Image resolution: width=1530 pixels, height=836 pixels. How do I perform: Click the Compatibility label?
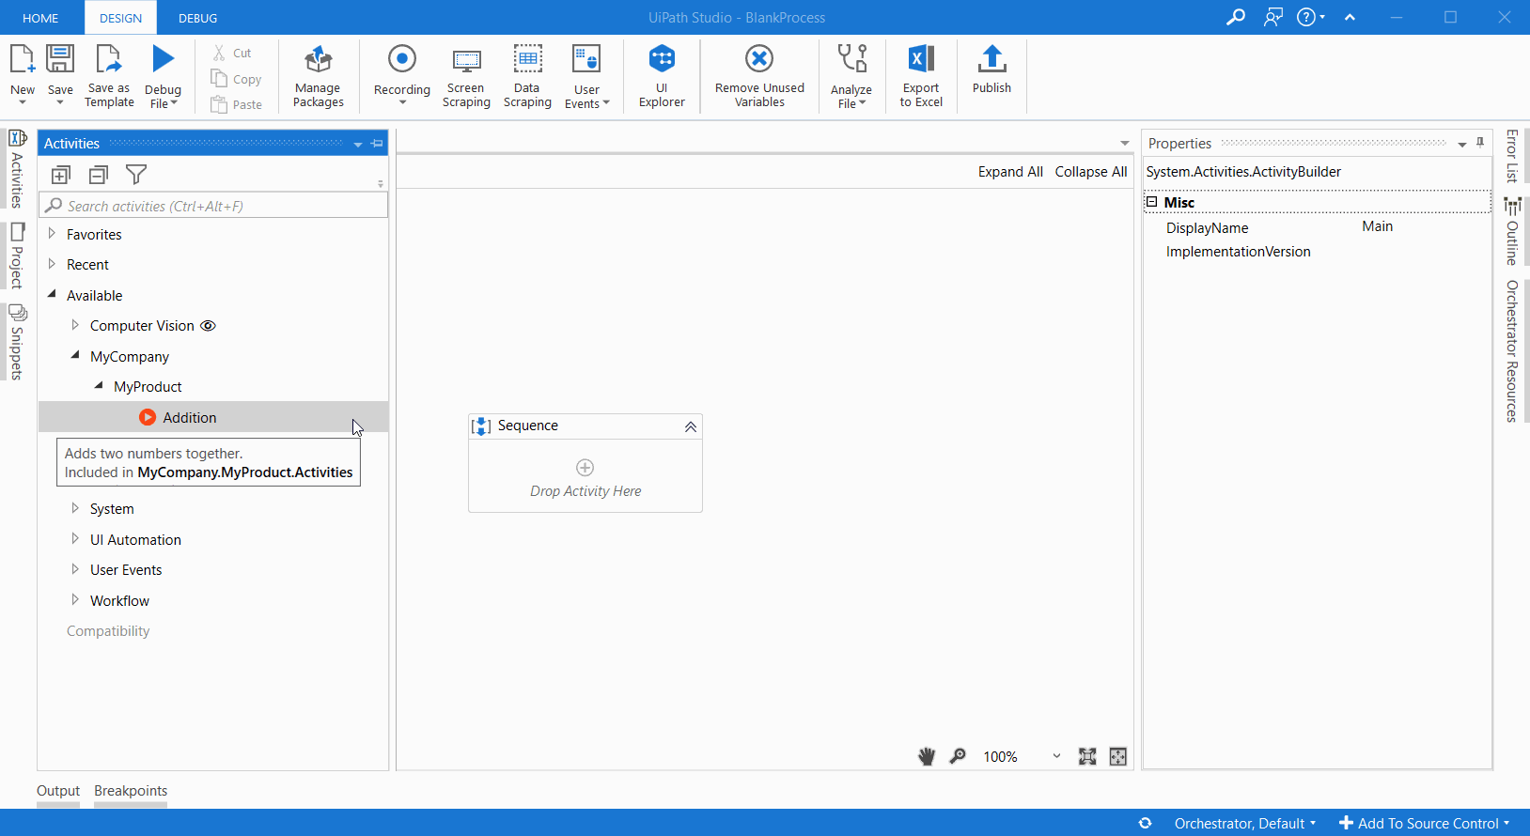108,631
